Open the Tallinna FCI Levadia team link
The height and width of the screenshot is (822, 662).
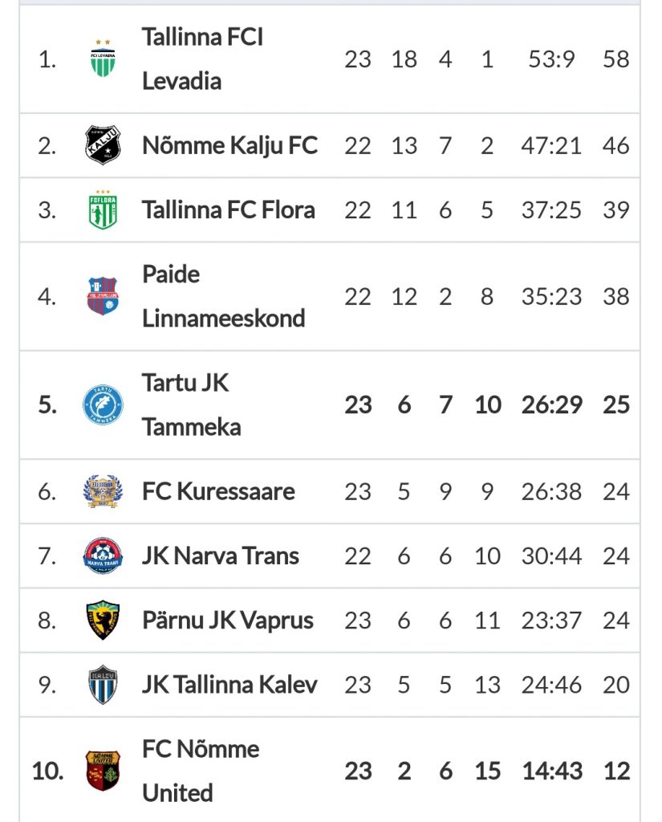tap(202, 59)
